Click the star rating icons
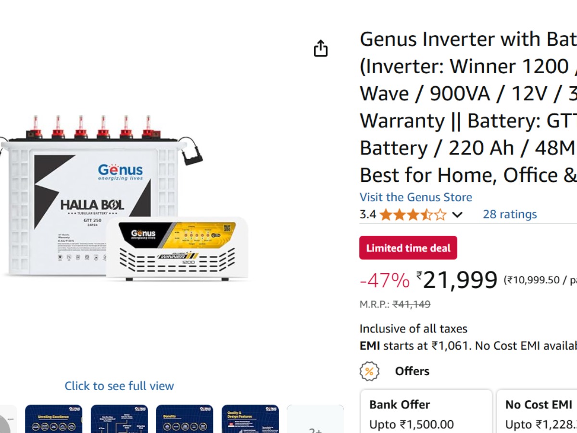The image size is (577, 433). click(413, 215)
